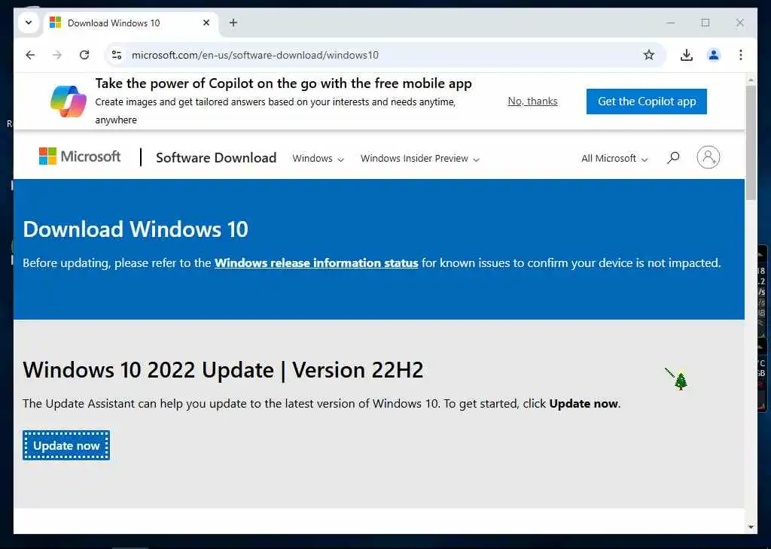Image resolution: width=771 pixels, height=549 pixels.
Task: Click the site search magnifier icon
Action: click(673, 158)
